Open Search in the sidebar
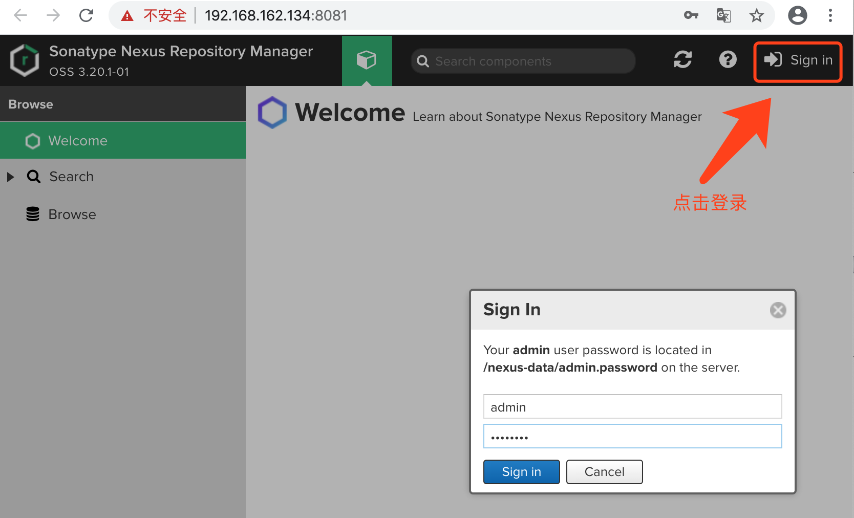 coord(71,177)
